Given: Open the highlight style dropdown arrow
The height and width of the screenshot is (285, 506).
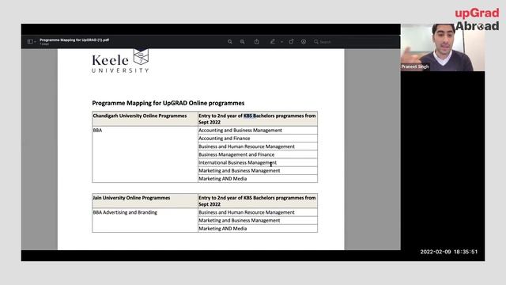Looking at the screenshot, I should coord(281,42).
